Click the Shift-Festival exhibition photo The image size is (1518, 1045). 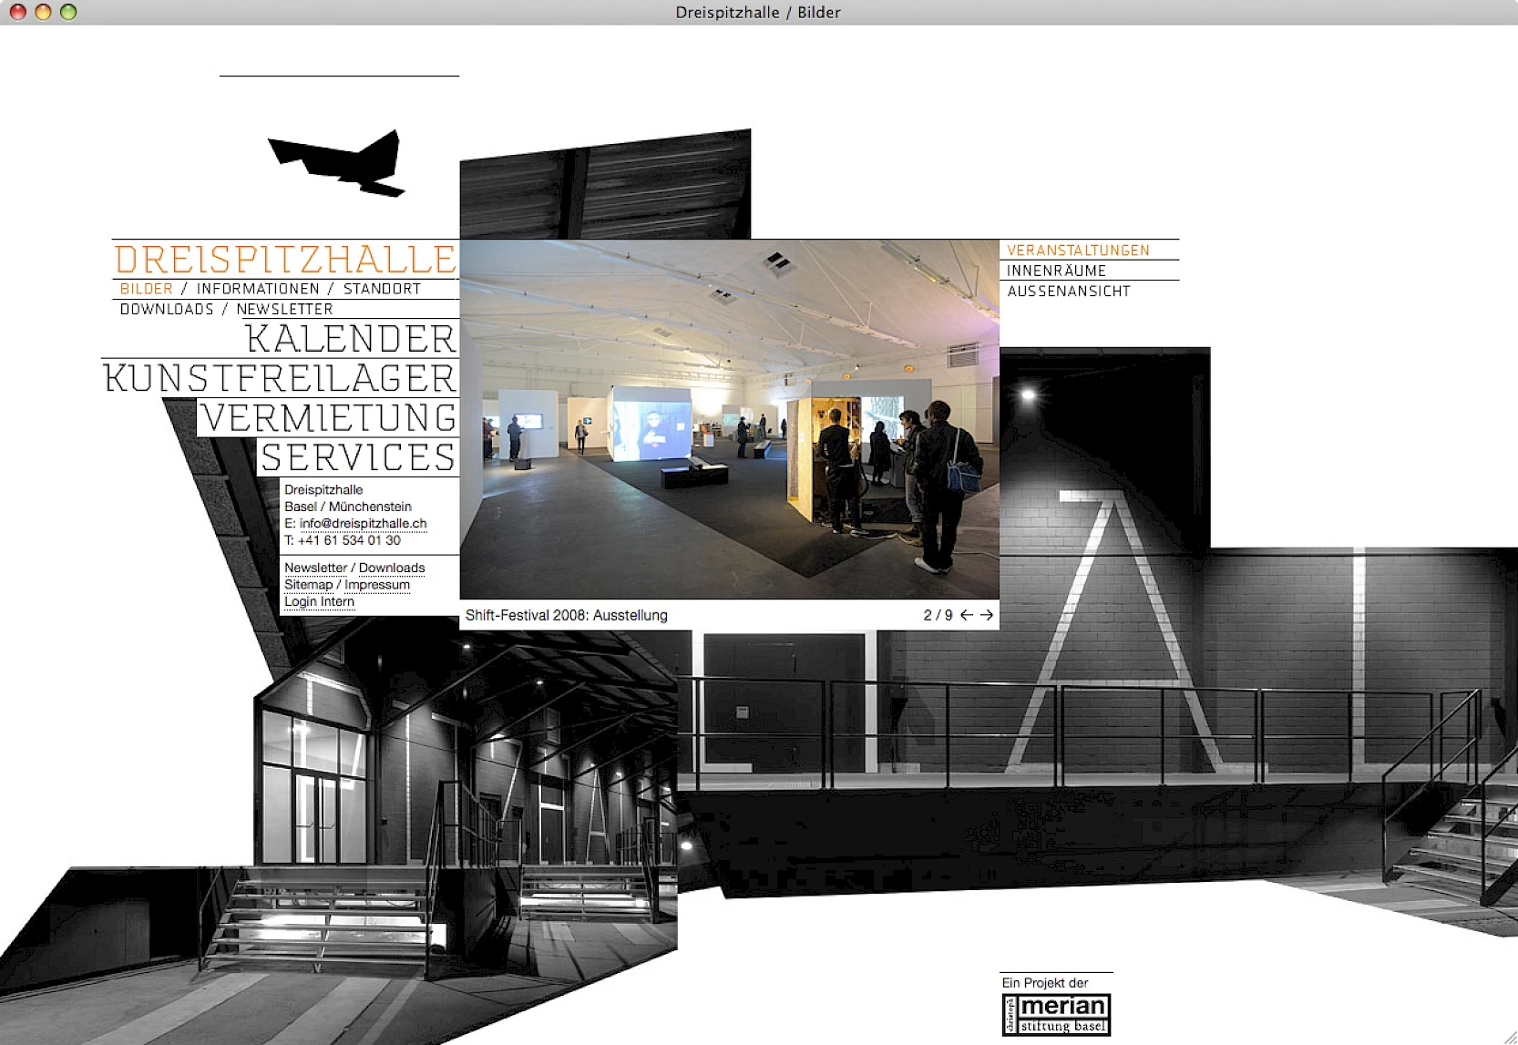click(x=729, y=419)
